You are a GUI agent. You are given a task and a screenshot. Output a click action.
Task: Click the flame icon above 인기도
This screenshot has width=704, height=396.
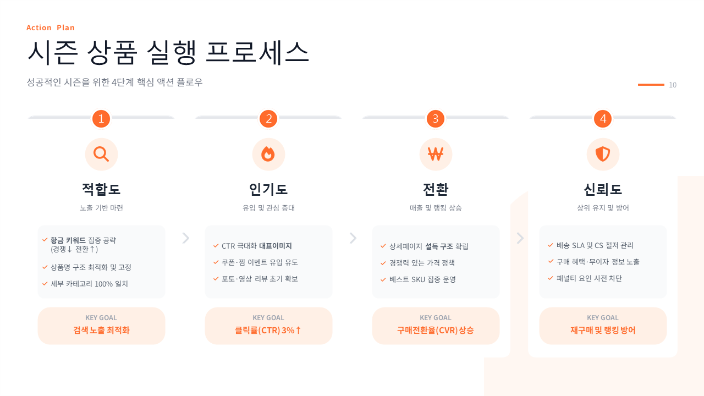point(268,154)
